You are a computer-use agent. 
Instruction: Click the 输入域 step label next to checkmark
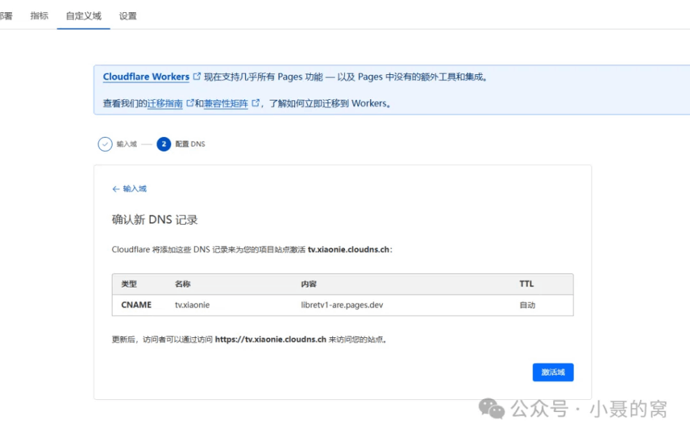[127, 144]
